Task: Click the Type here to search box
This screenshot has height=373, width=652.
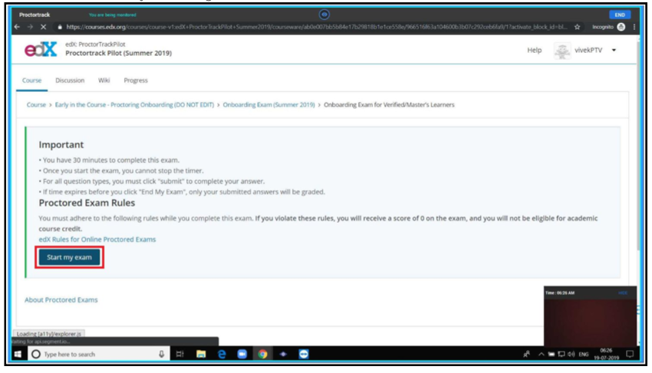Action: click(x=98, y=355)
